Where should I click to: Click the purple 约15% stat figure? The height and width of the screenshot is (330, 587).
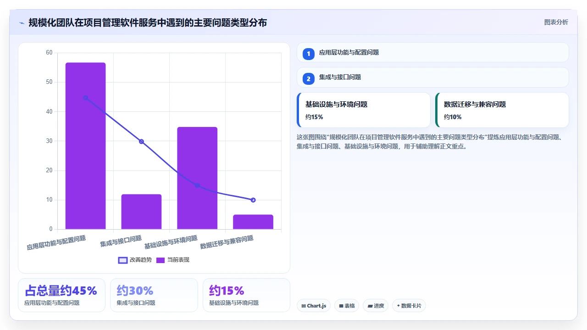coord(227,291)
